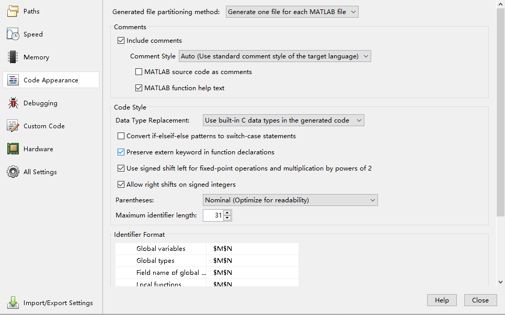Viewport: 505px width, 315px height.
Task: Toggle the Include comments checkbox
Action: (x=121, y=41)
